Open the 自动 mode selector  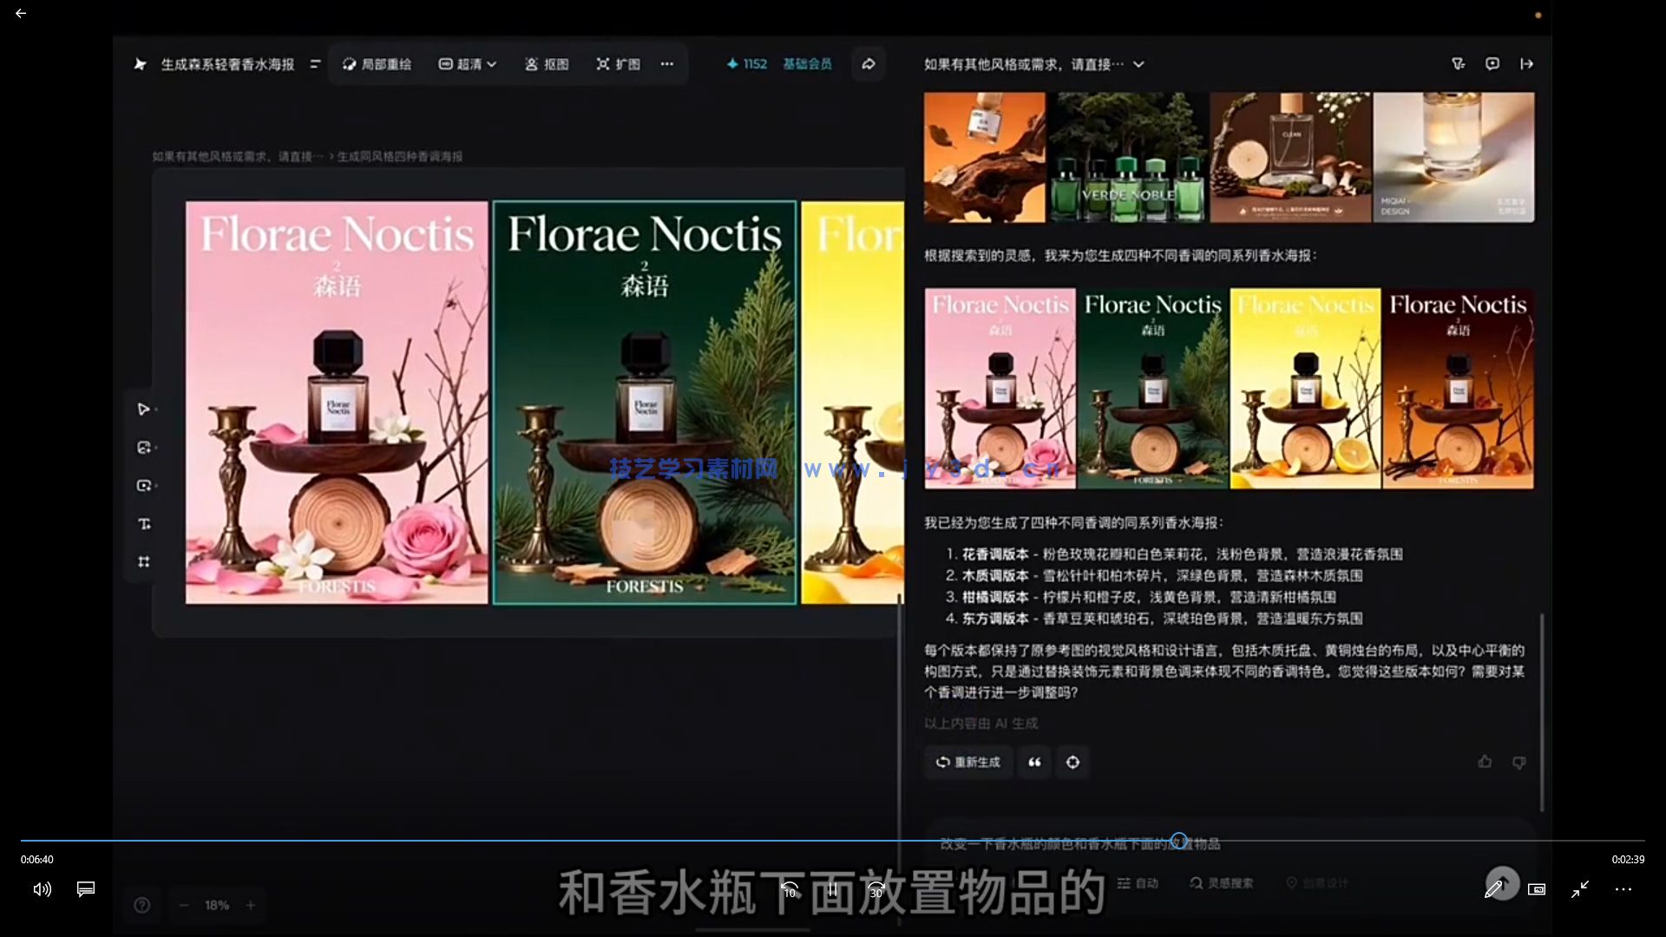tap(1138, 882)
